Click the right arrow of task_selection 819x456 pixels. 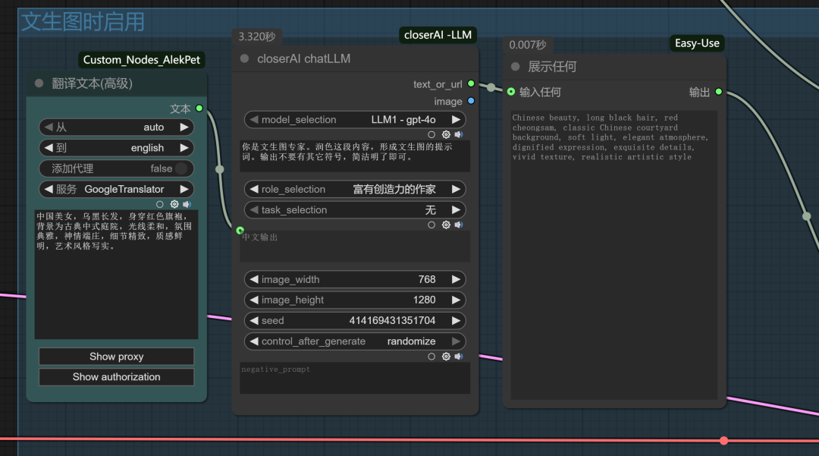[x=456, y=210]
